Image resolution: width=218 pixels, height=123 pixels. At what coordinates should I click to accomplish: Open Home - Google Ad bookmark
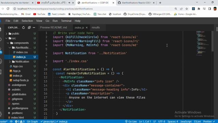click(185, 14)
